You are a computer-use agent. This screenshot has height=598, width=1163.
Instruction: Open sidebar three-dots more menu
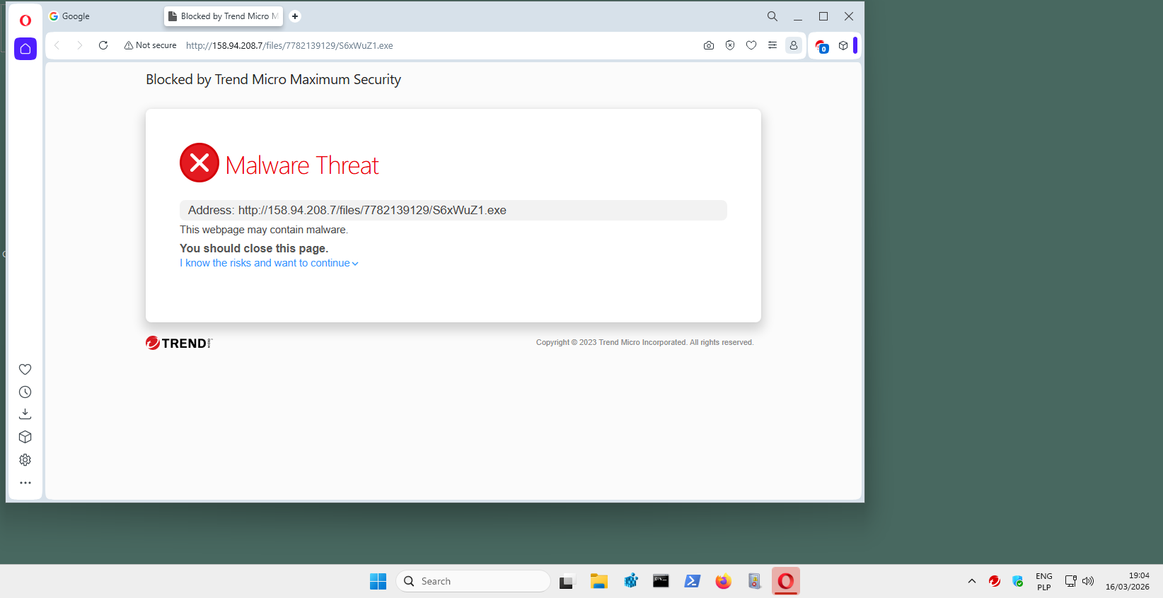[25, 483]
